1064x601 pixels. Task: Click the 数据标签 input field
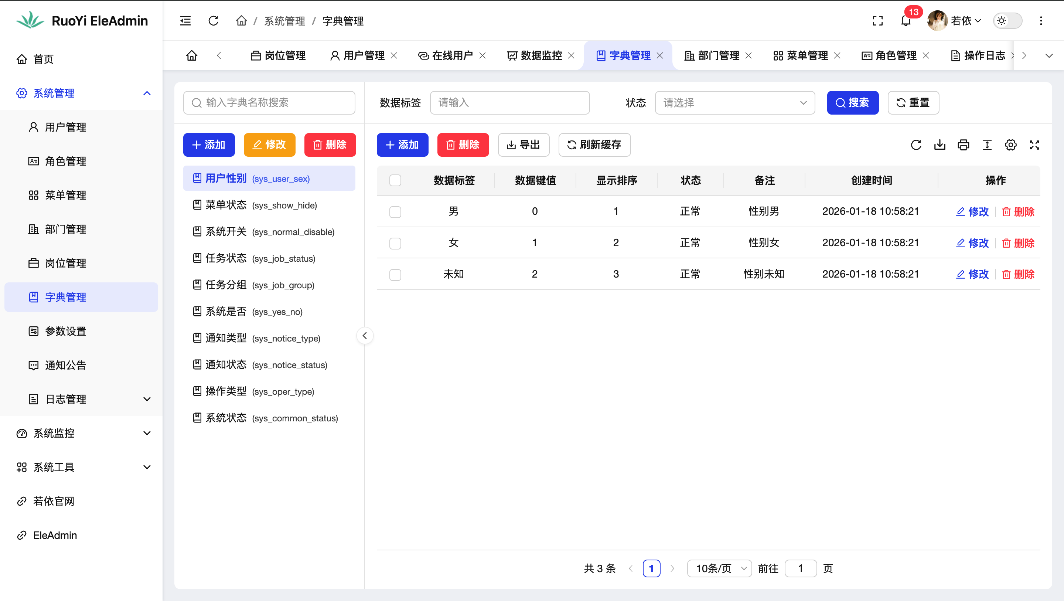pyautogui.click(x=509, y=102)
